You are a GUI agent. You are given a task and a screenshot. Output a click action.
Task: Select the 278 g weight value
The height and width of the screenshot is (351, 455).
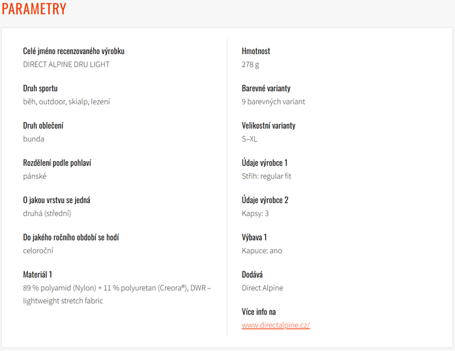[250, 65]
